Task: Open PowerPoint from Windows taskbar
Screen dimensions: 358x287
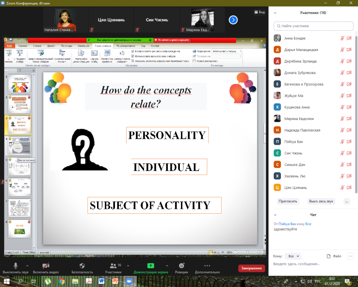Action: (115, 281)
